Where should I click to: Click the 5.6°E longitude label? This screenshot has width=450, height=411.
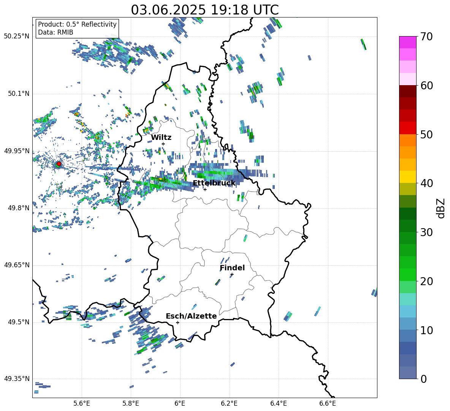[x=82, y=403]
